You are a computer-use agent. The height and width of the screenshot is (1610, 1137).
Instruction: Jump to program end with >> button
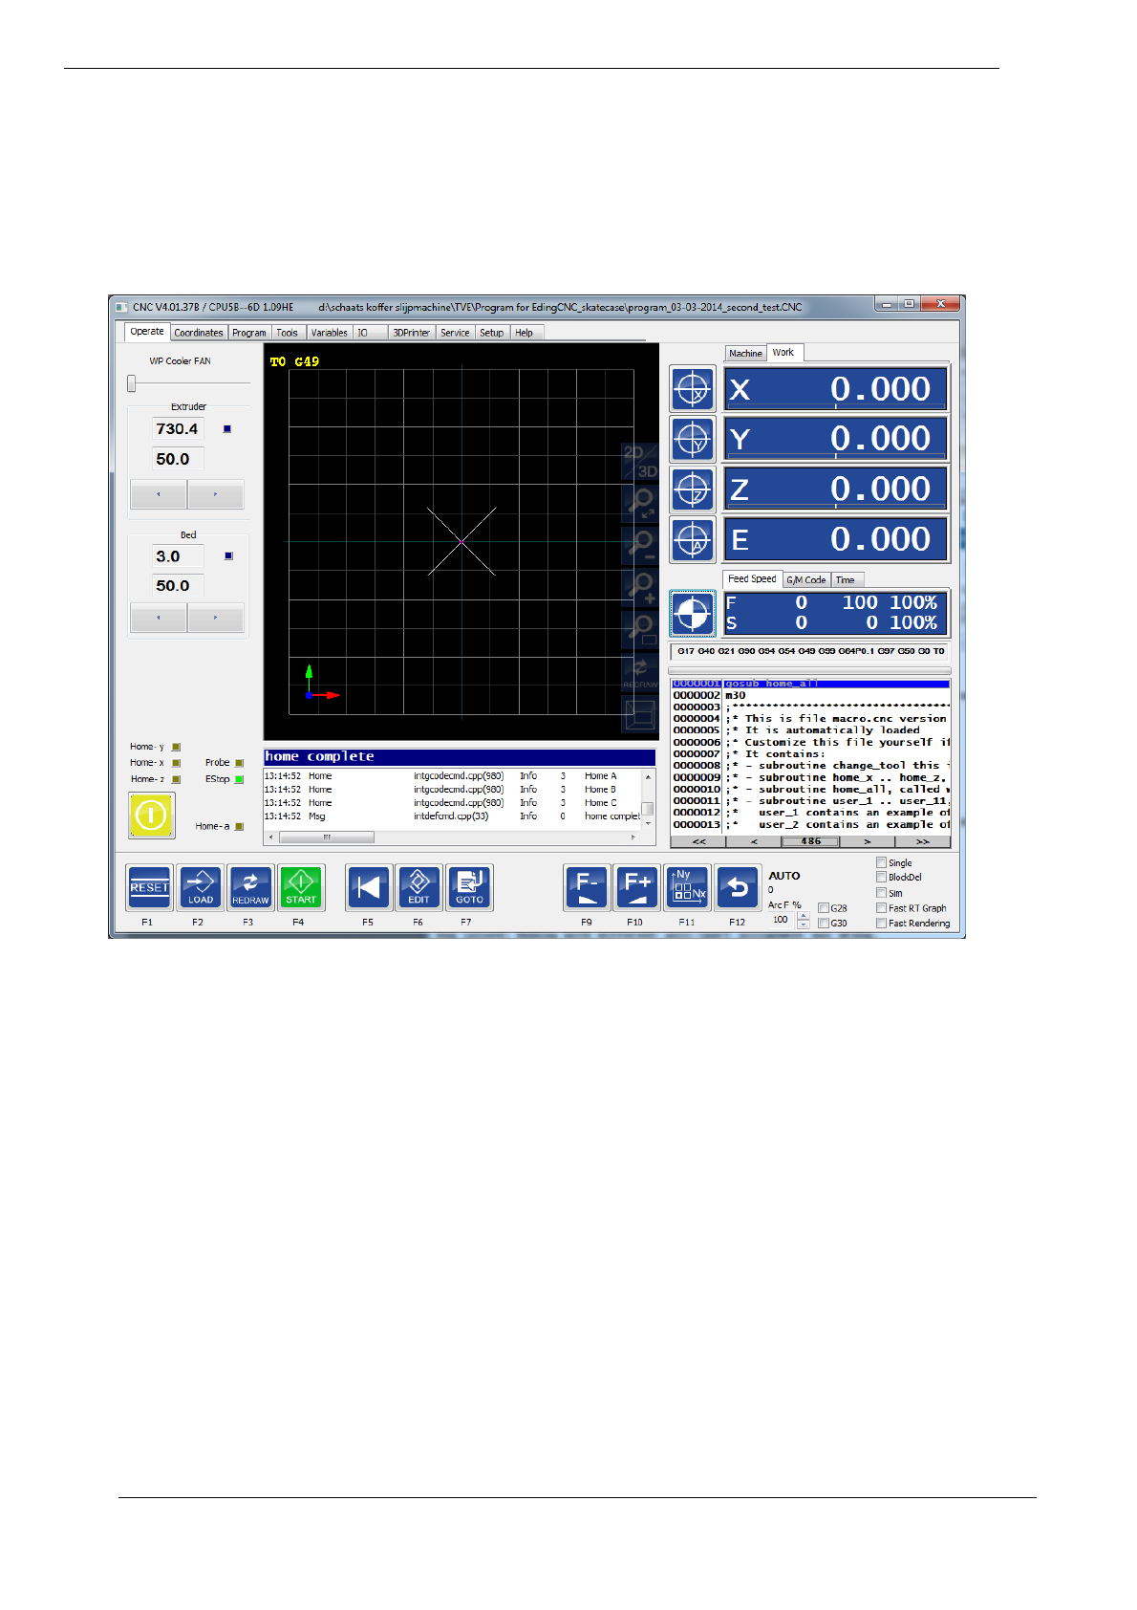tap(923, 842)
